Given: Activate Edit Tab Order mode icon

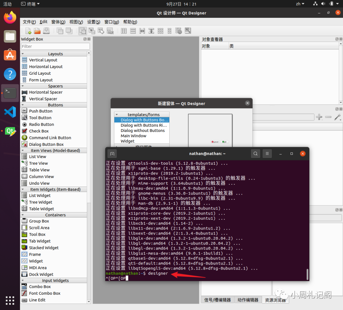Looking at the screenshot, I should tap(110, 31).
